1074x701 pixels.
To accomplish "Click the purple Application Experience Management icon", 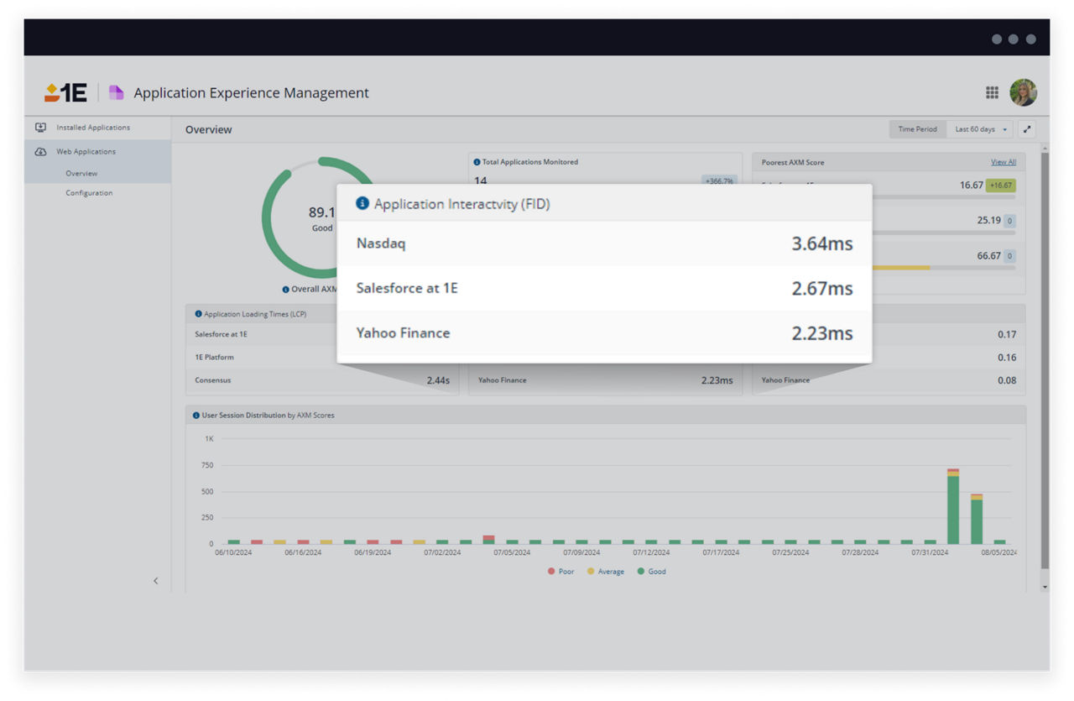I will point(117,92).
